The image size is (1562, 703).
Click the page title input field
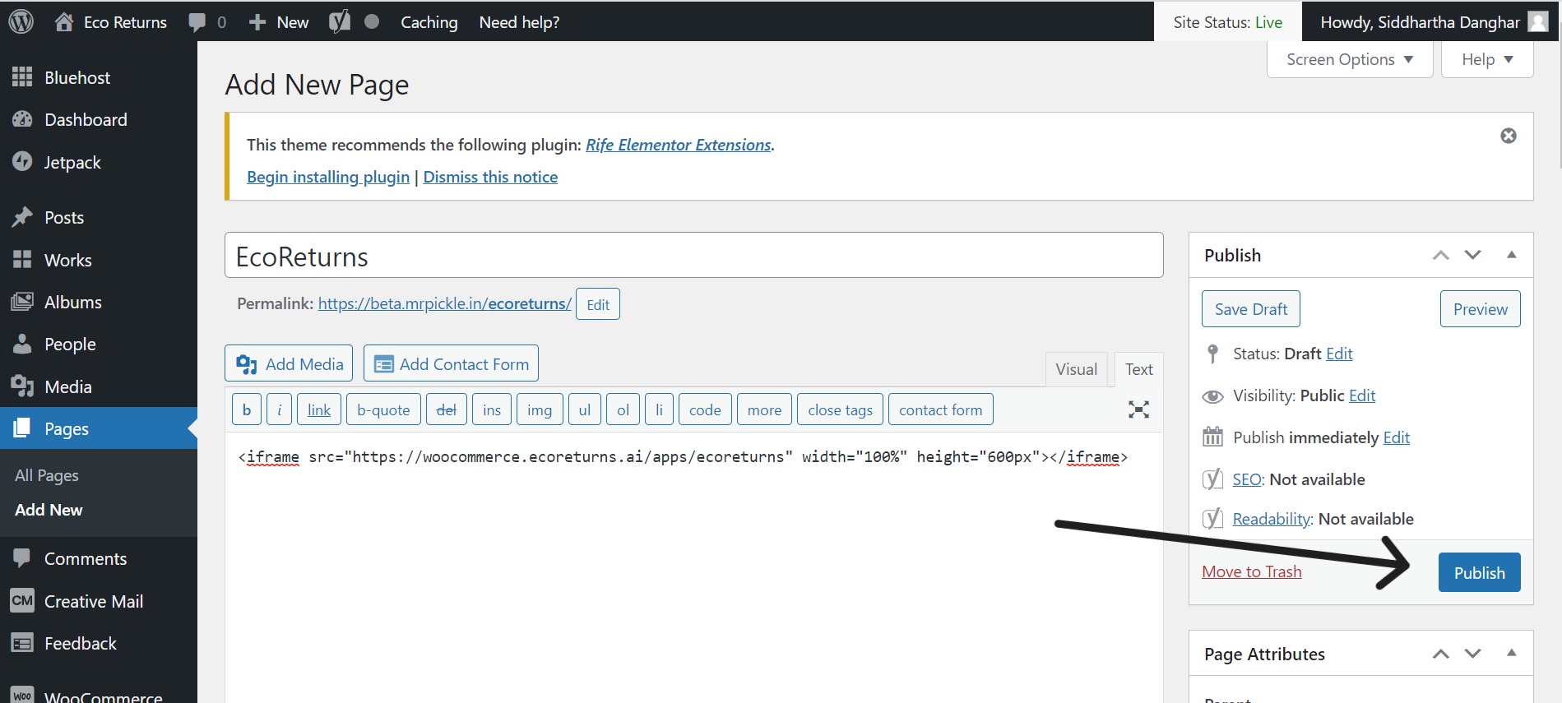coord(693,257)
